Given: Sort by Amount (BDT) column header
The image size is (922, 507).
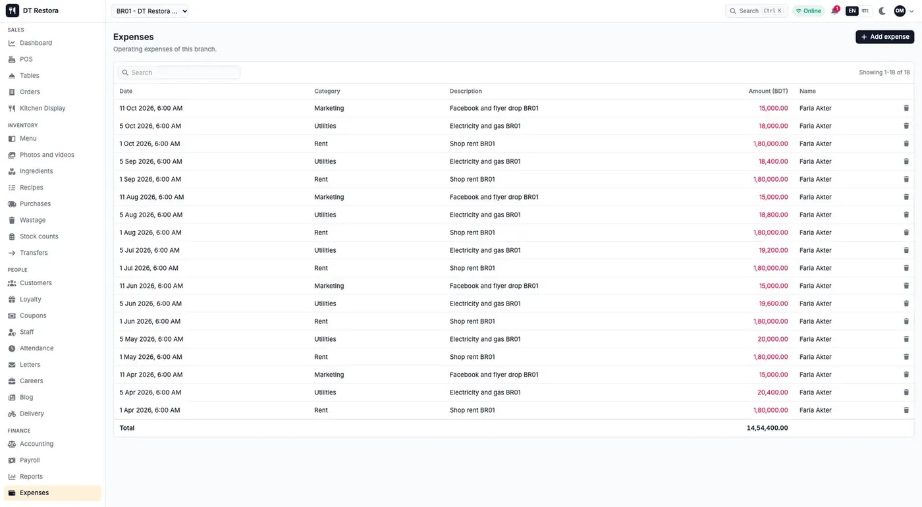Looking at the screenshot, I should coord(768,92).
